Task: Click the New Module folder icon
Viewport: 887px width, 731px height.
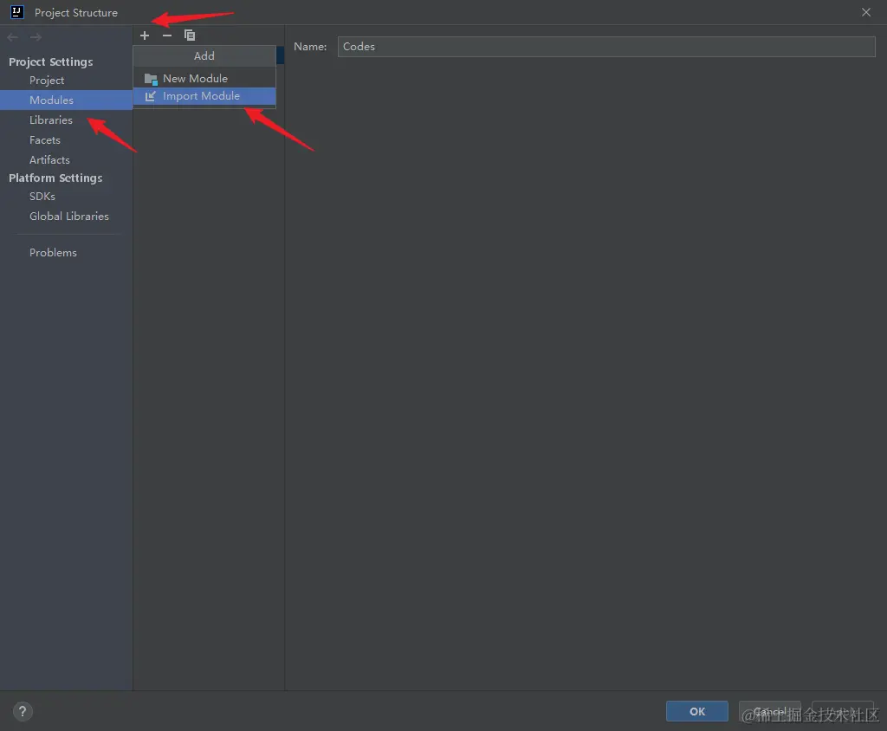Action: (151, 79)
